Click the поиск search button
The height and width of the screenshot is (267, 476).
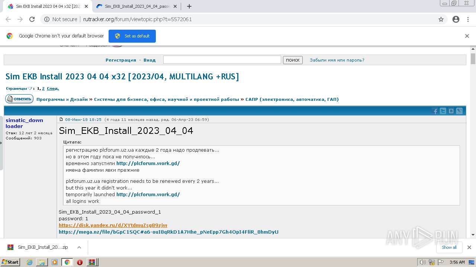tap(293, 60)
